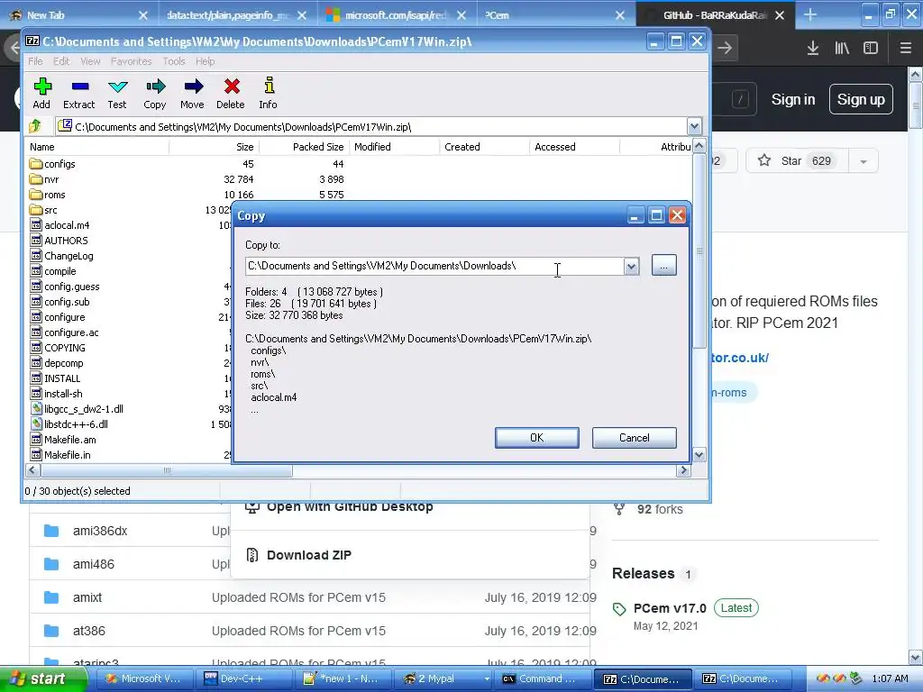The width and height of the screenshot is (923, 692).
Task: Select the Makefile.am file row
Action: pyautogui.click(x=63, y=440)
